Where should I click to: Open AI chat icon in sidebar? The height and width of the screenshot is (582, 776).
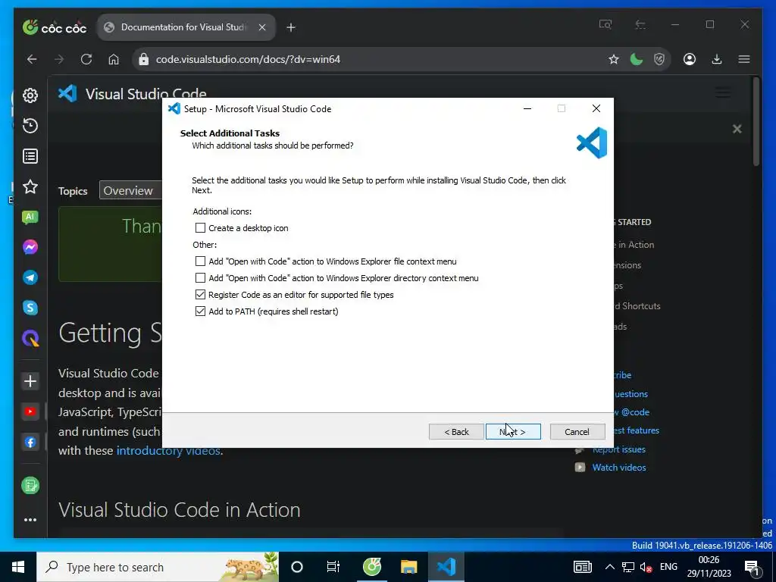coord(30,217)
